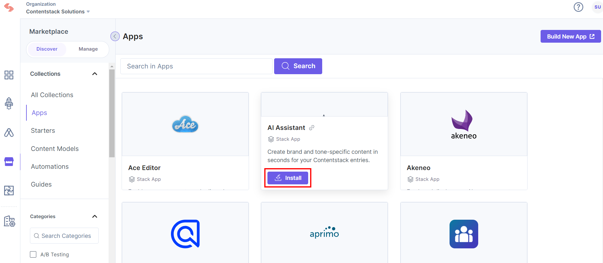The width and height of the screenshot is (603, 263).
Task: Click the magnifier icon in the Search button
Action: [x=286, y=66]
